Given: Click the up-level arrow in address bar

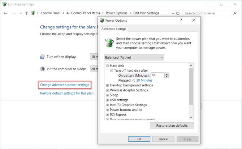Looking at the screenshot, I should (26, 13).
